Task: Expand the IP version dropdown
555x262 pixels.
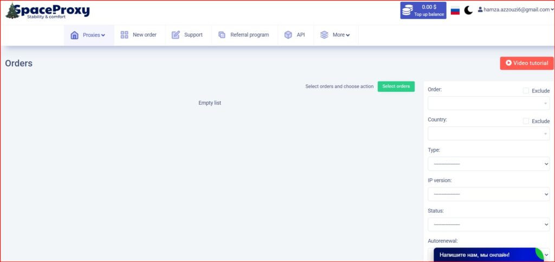Action: [x=488, y=194]
